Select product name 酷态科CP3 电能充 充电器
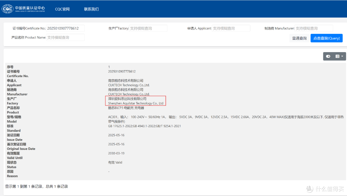 [x=126, y=108]
